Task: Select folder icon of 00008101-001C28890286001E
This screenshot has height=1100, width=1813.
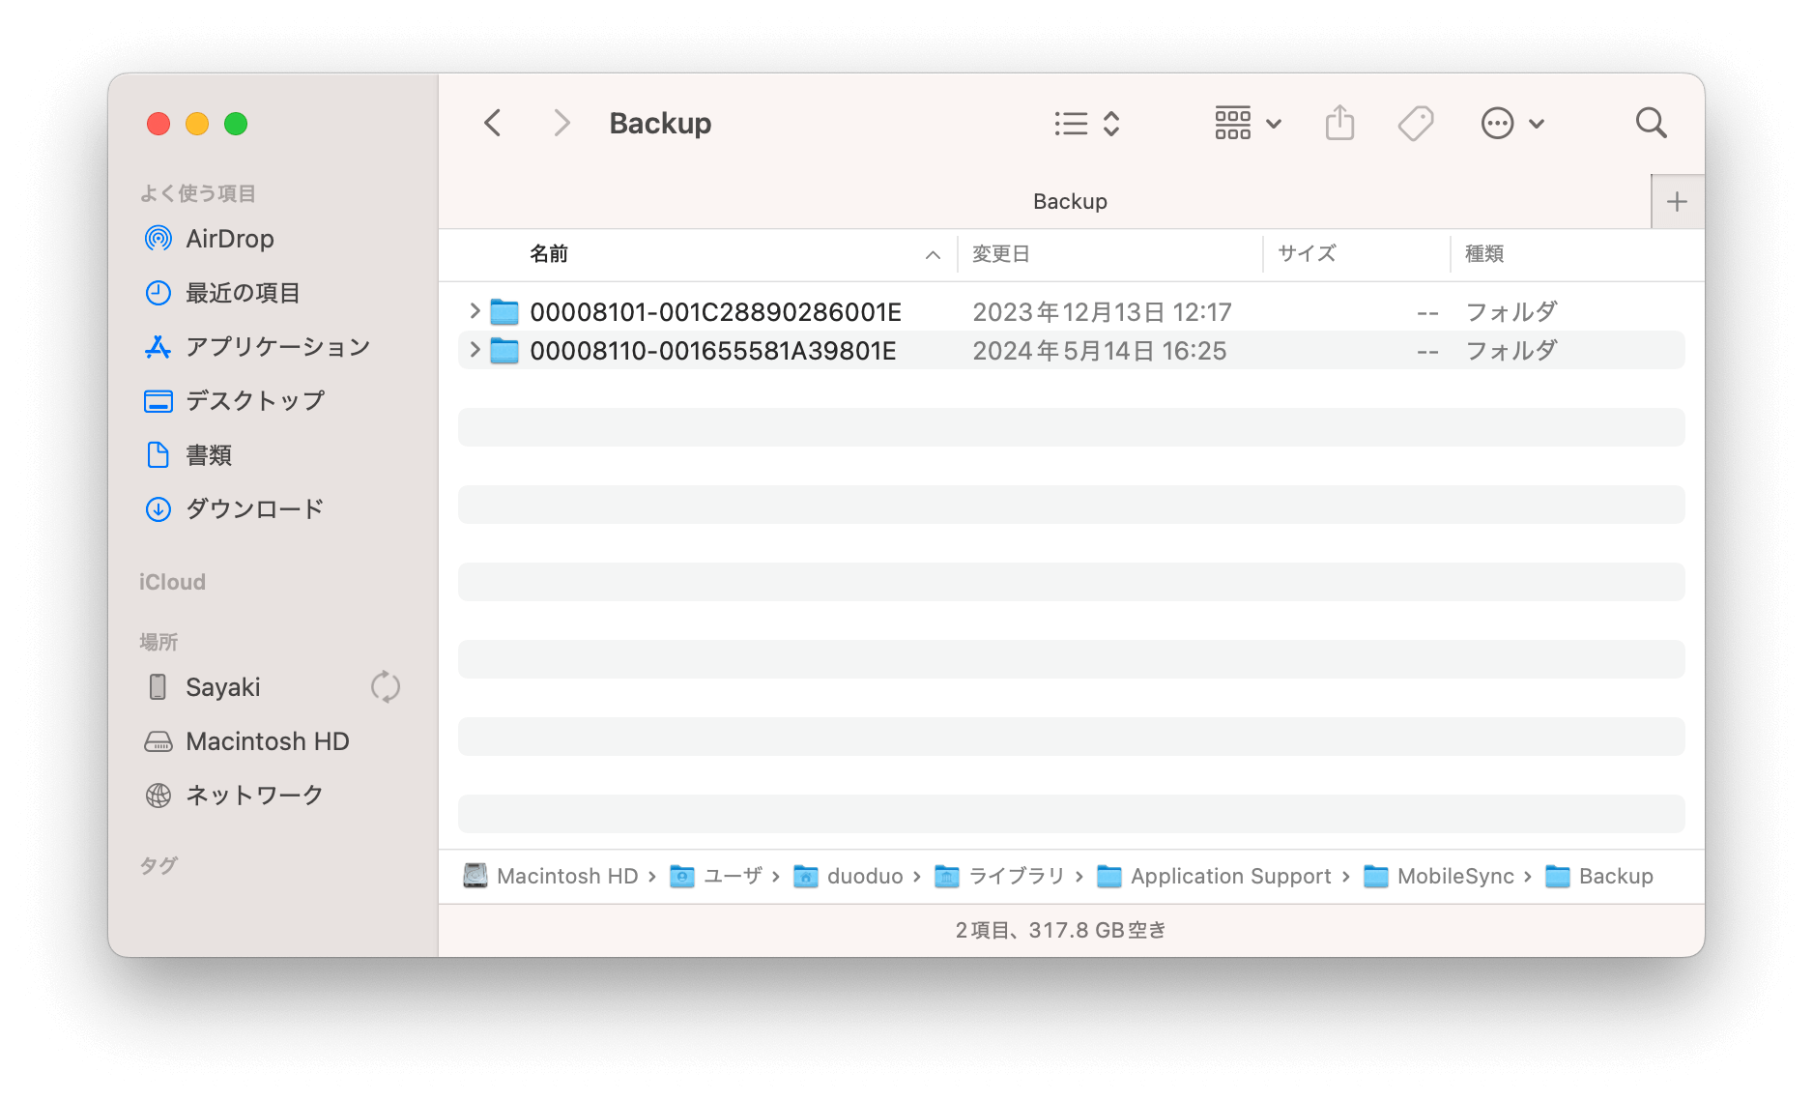Action: (x=504, y=311)
